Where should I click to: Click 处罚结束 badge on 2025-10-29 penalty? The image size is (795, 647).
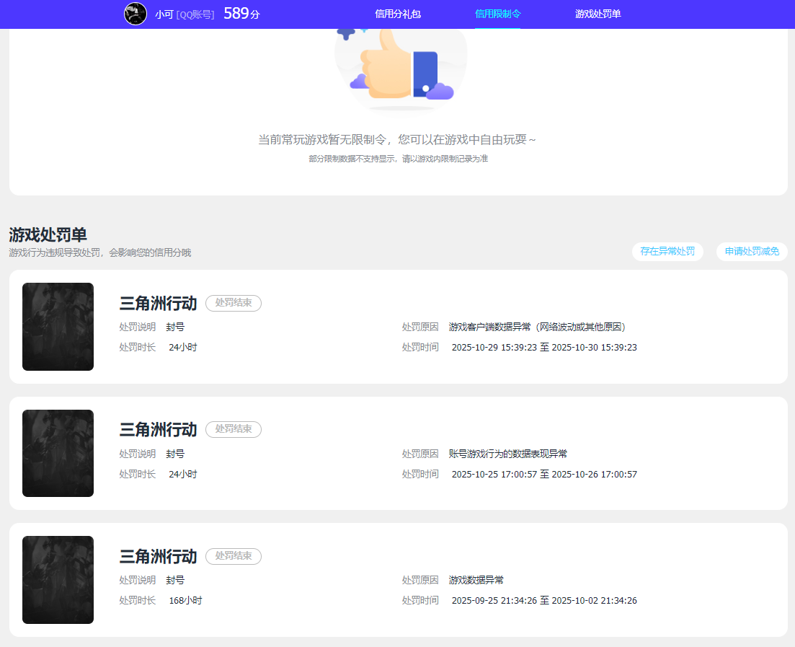234,303
